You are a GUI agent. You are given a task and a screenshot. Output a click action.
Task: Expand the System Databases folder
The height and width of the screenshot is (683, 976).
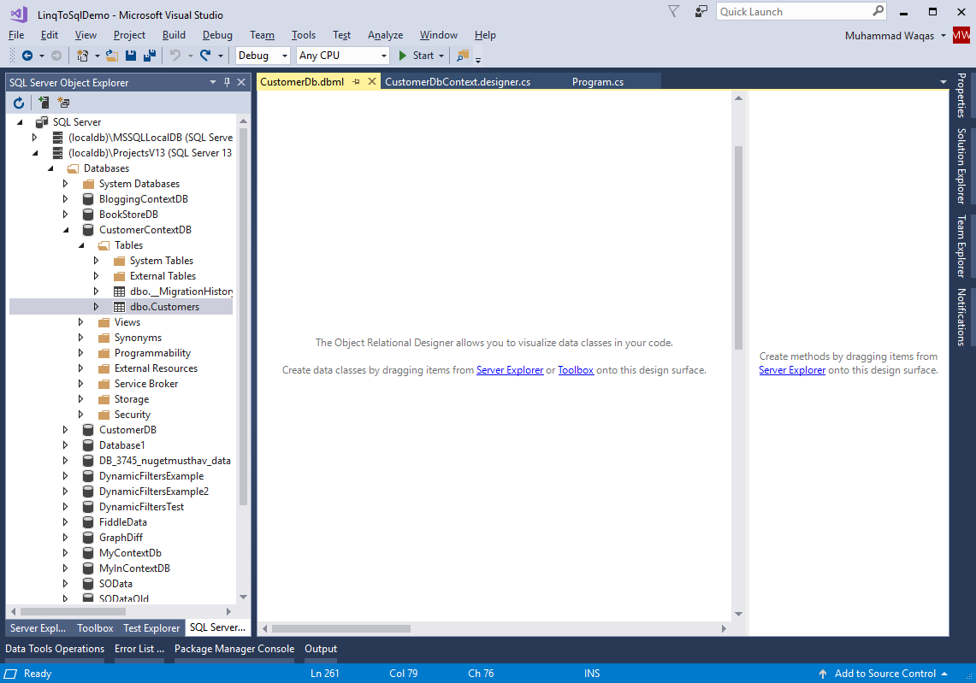pyautogui.click(x=65, y=184)
